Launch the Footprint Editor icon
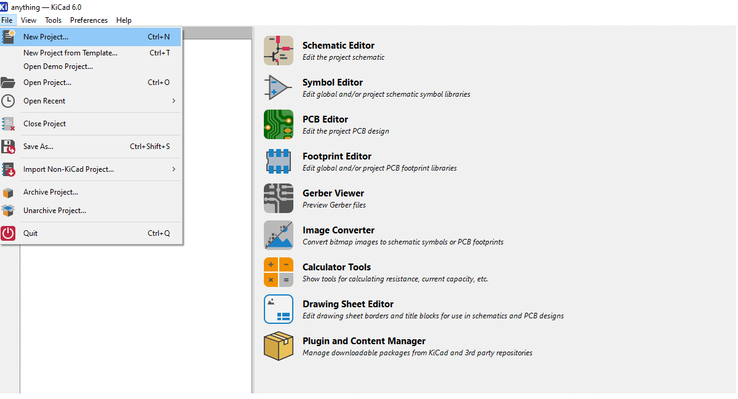The image size is (738, 399). tap(279, 161)
